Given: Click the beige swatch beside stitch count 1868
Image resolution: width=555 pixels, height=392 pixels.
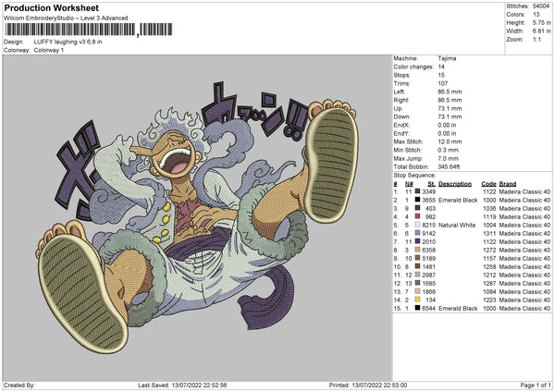Looking at the screenshot, I should (x=417, y=291).
